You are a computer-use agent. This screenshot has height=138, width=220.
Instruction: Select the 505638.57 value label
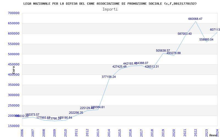coord(163,51)
